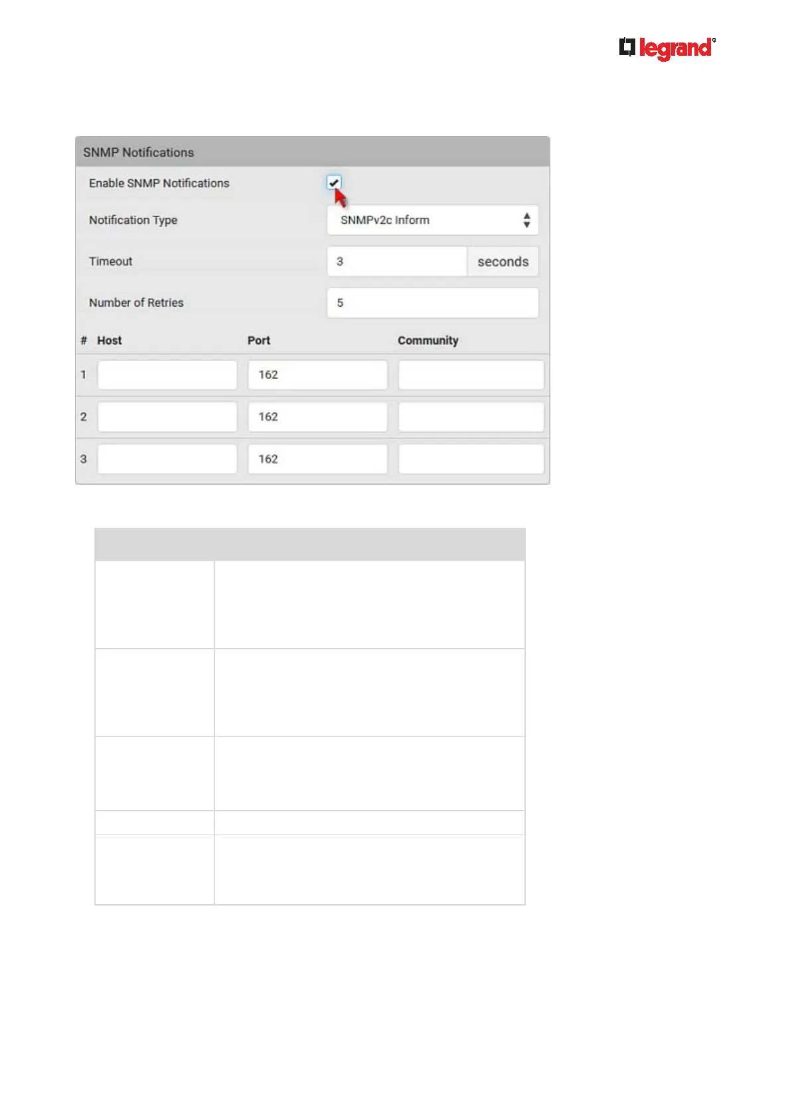Click the Community field in row 2

click(x=471, y=417)
